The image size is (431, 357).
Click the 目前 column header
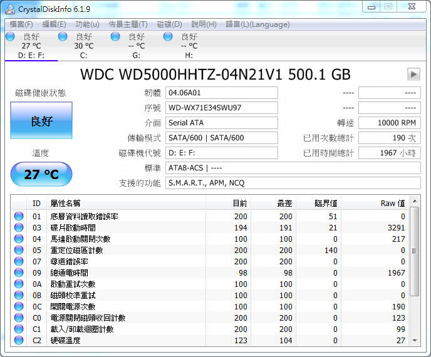(x=228, y=204)
